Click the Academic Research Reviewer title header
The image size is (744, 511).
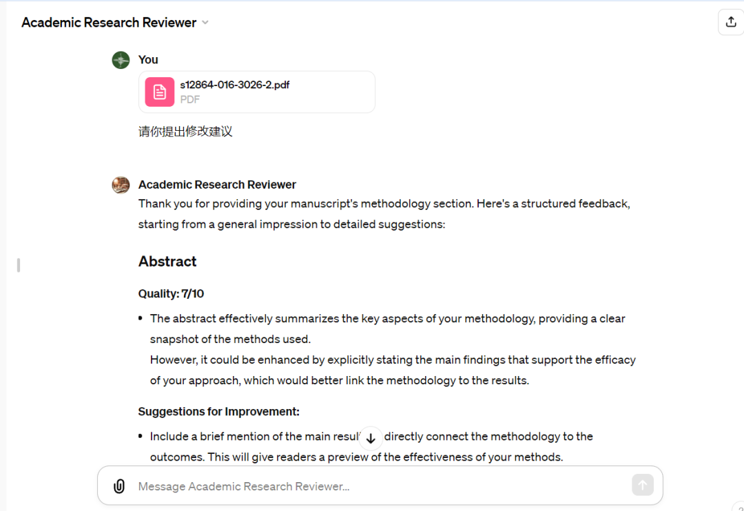tap(109, 23)
